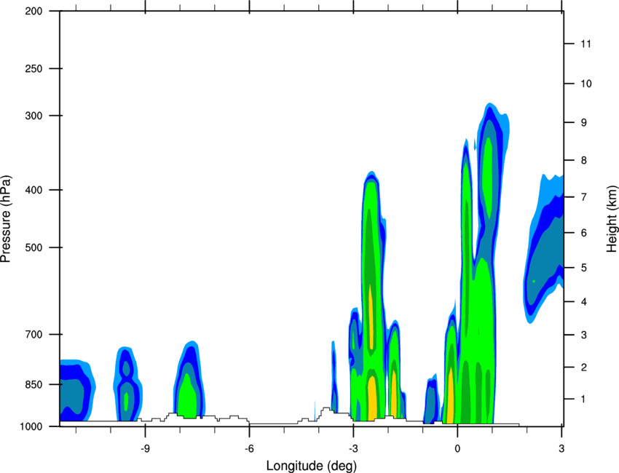Pick the 1 km height tick label

coord(583,400)
